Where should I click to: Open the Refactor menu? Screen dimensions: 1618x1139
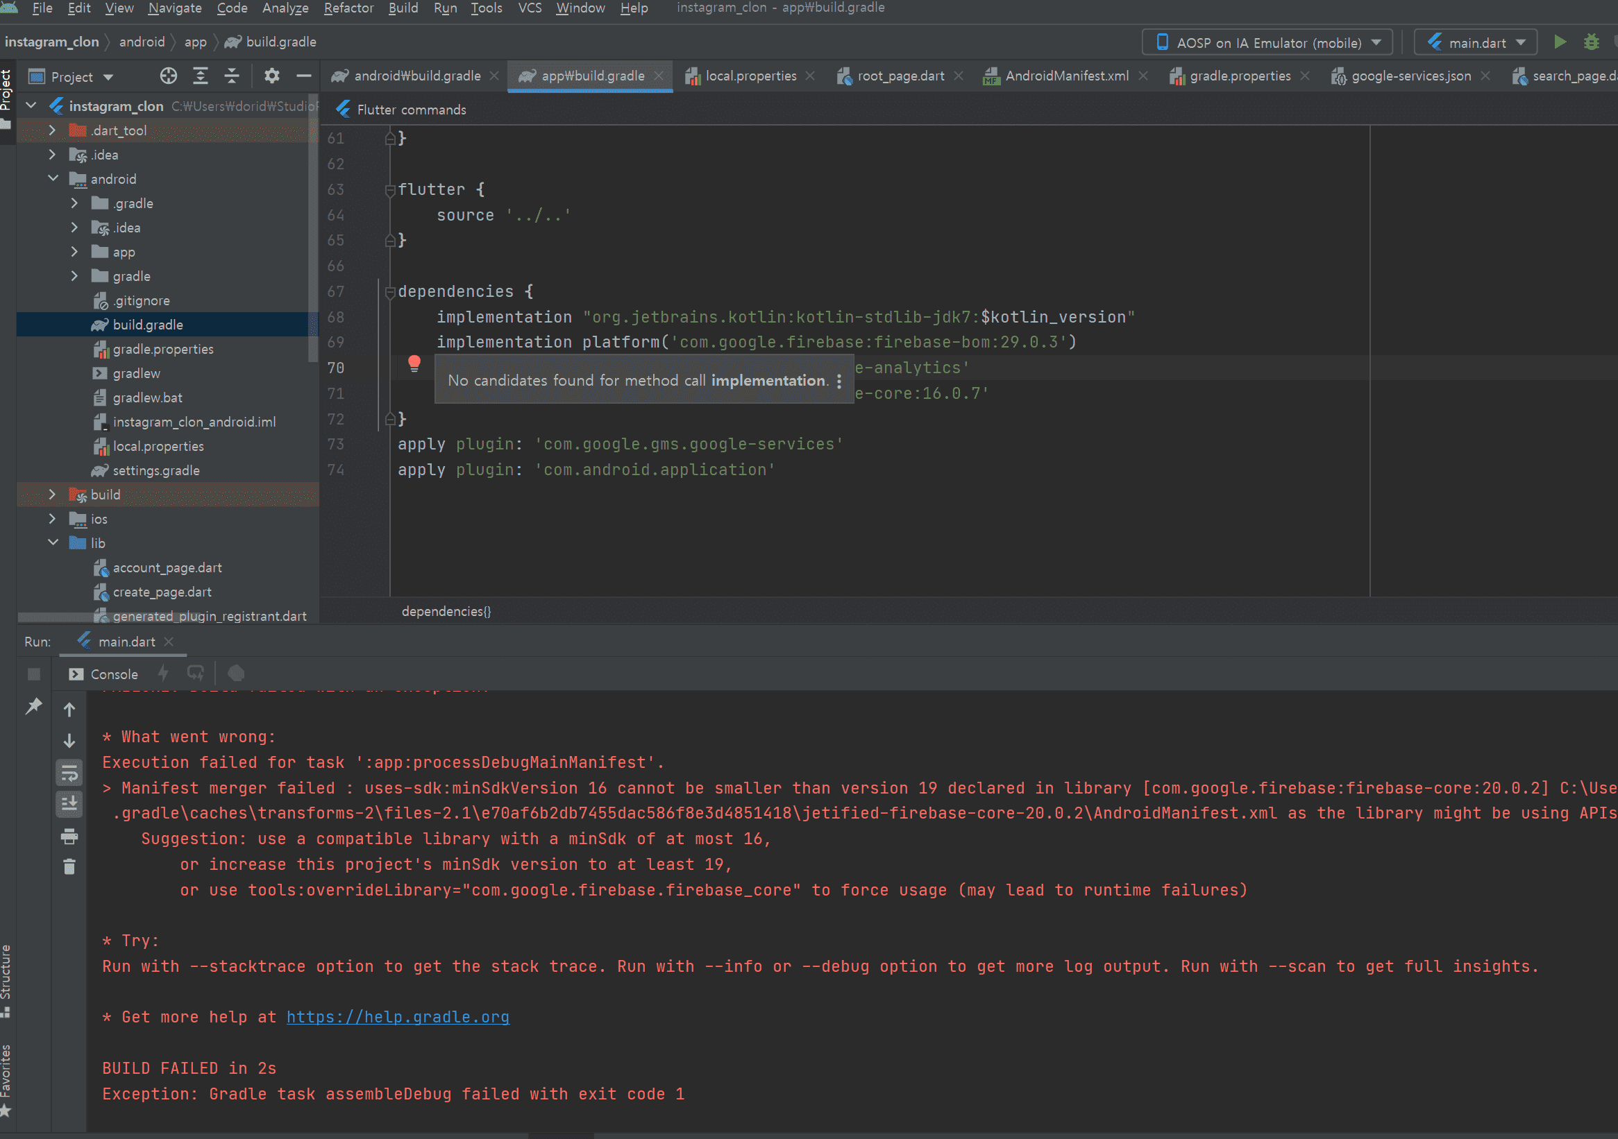click(348, 8)
